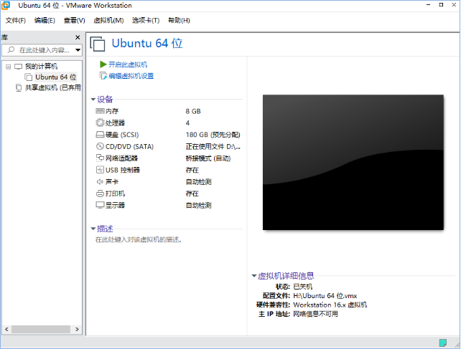
Task: Click the library horizontal scrollbar thumb
Action: tap(41, 330)
